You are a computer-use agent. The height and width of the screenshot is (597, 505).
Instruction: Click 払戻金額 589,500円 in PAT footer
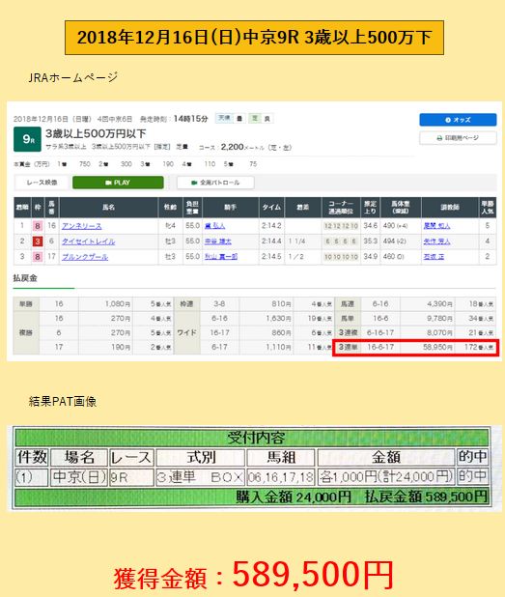pyautogui.click(x=426, y=497)
